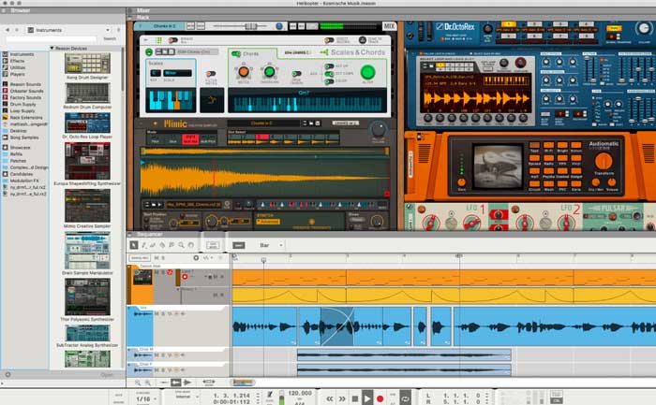Select Mimic Creative Sampler thumbnail
Image resolution: width=656 pixels, height=405 pixels.
[87, 206]
